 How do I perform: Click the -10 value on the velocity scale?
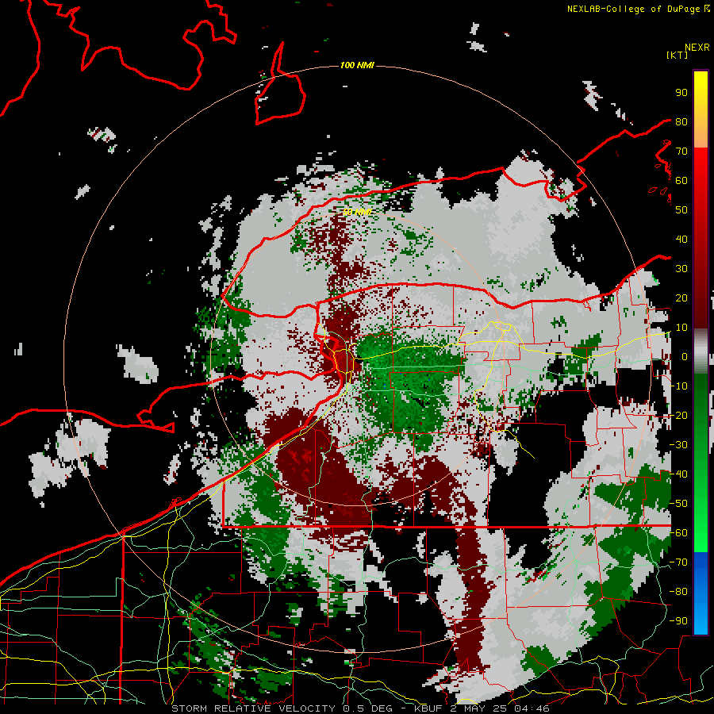coord(679,386)
